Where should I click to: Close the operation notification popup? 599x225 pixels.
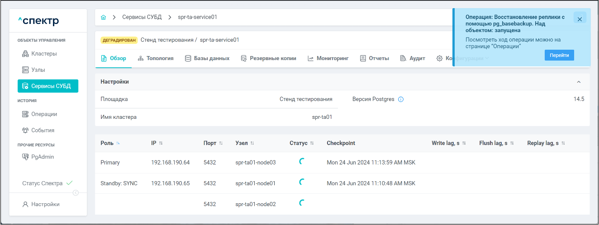tap(580, 18)
